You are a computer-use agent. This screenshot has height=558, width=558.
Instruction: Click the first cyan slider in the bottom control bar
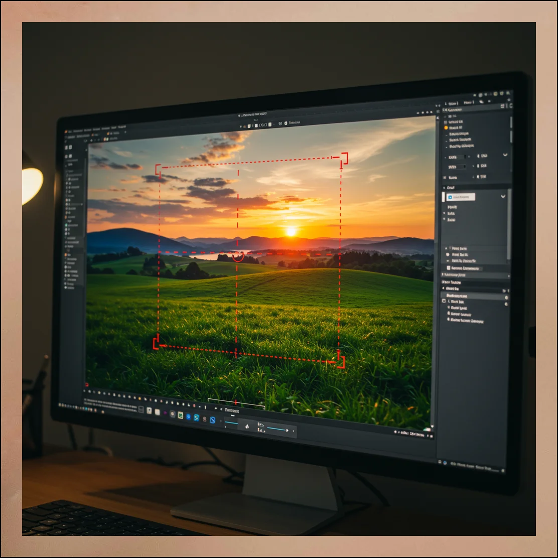pos(231,423)
